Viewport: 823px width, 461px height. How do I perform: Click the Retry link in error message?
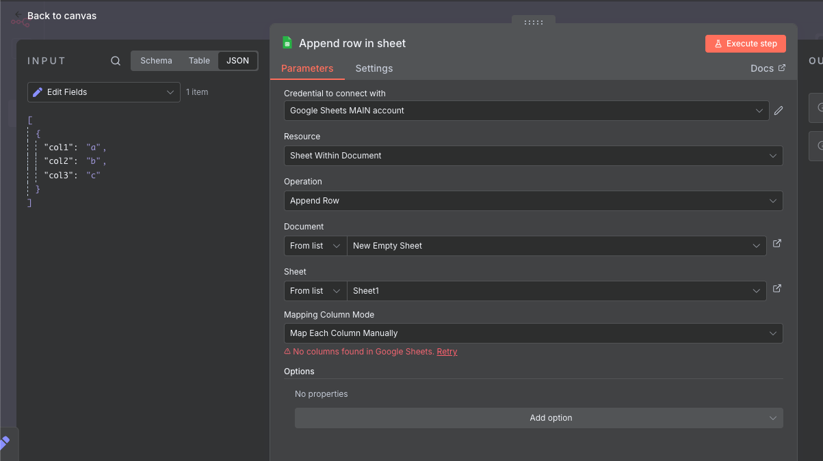click(x=447, y=352)
